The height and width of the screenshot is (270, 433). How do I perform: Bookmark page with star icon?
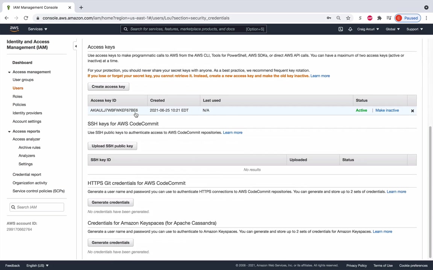(x=348, y=18)
